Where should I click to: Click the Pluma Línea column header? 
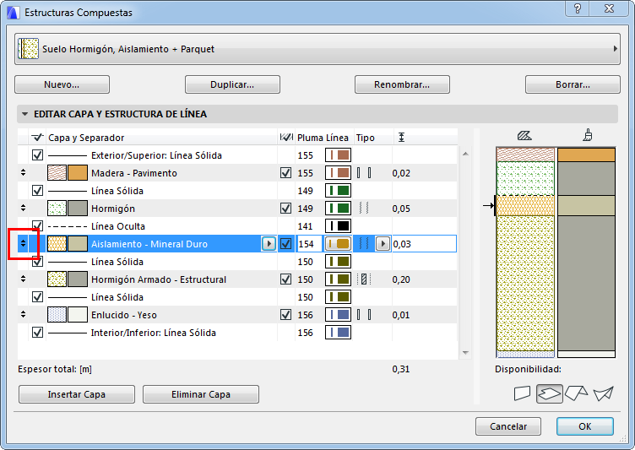tap(323, 138)
